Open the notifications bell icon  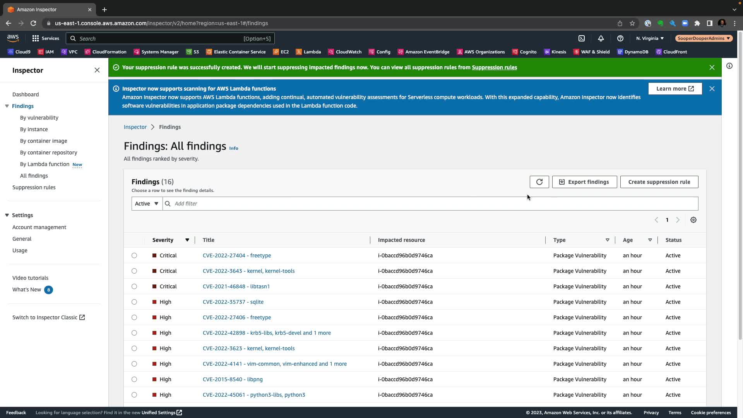coord(601,38)
